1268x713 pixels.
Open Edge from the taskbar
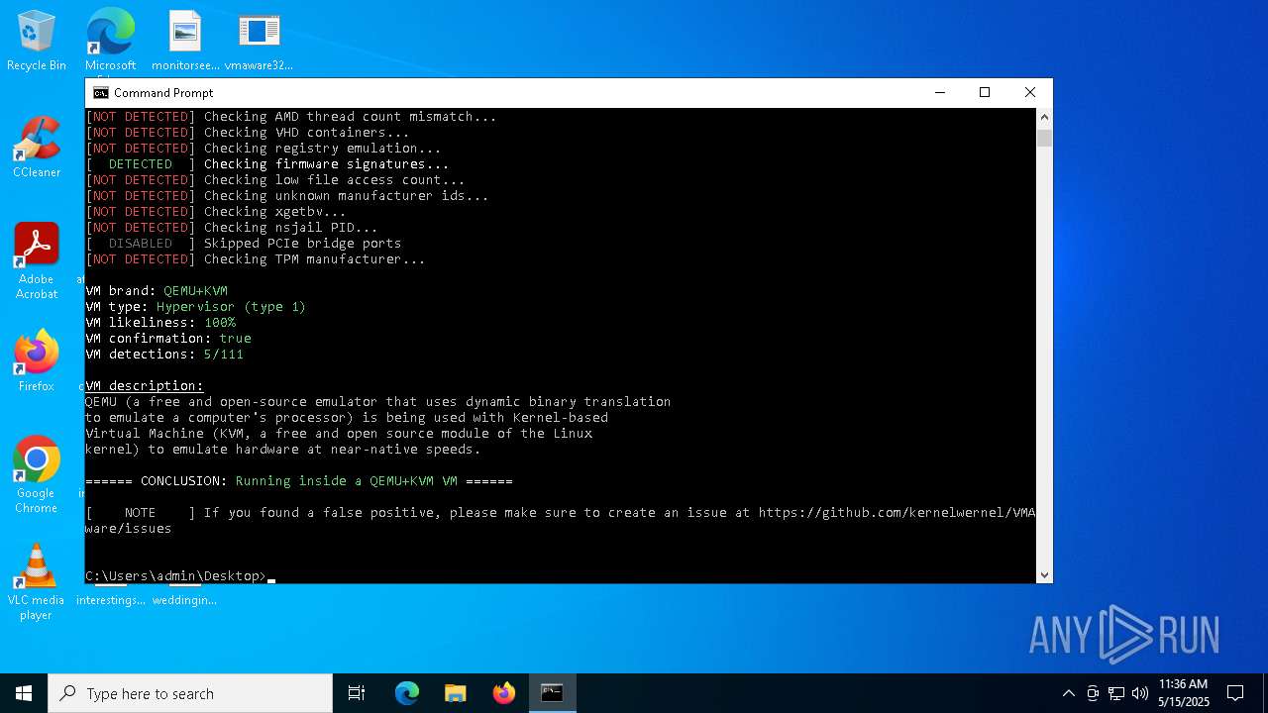tap(407, 693)
